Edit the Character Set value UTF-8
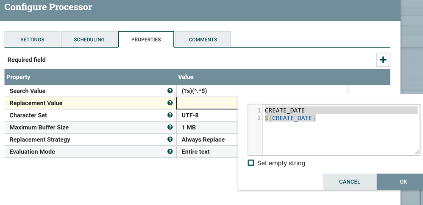This screenshot has width=423, height=205. pos(190,115)
